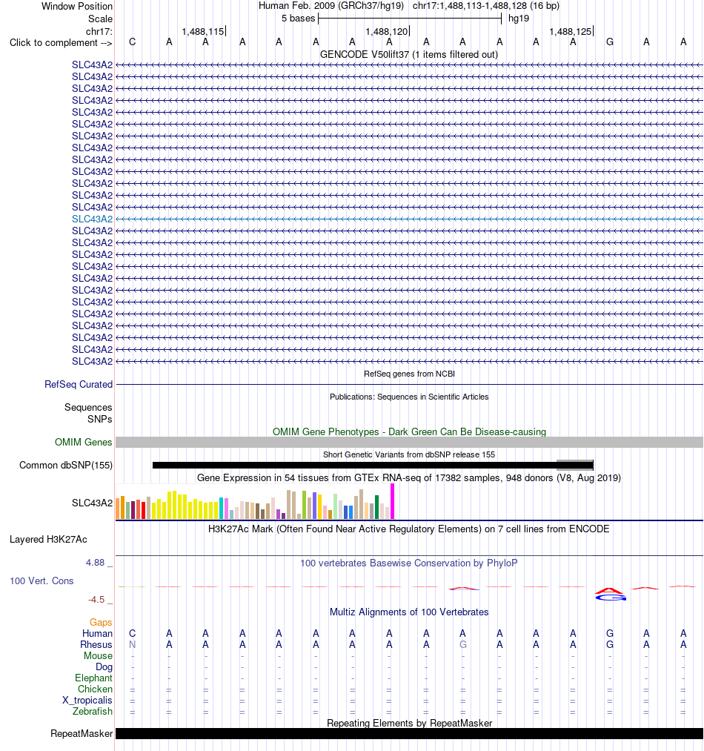Viewport: 704px width, 751px height.
Task: Click the Rhesus alignment row label
Action: tap(96, 645)
